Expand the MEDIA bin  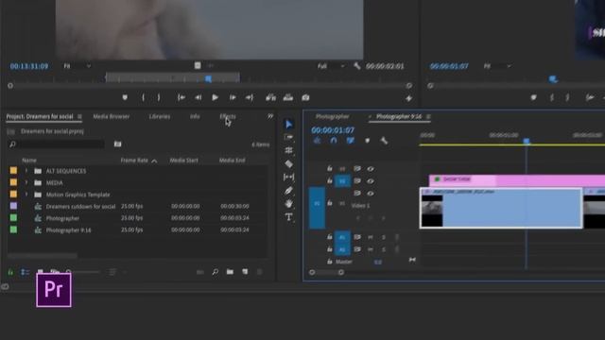click(x=26, y=182)
